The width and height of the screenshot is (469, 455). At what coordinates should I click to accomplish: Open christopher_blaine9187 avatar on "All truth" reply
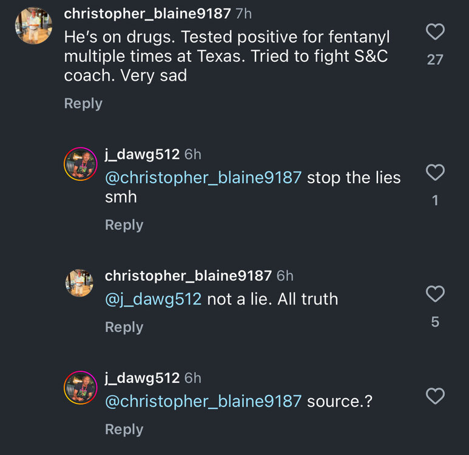click(x=81, y=284)
